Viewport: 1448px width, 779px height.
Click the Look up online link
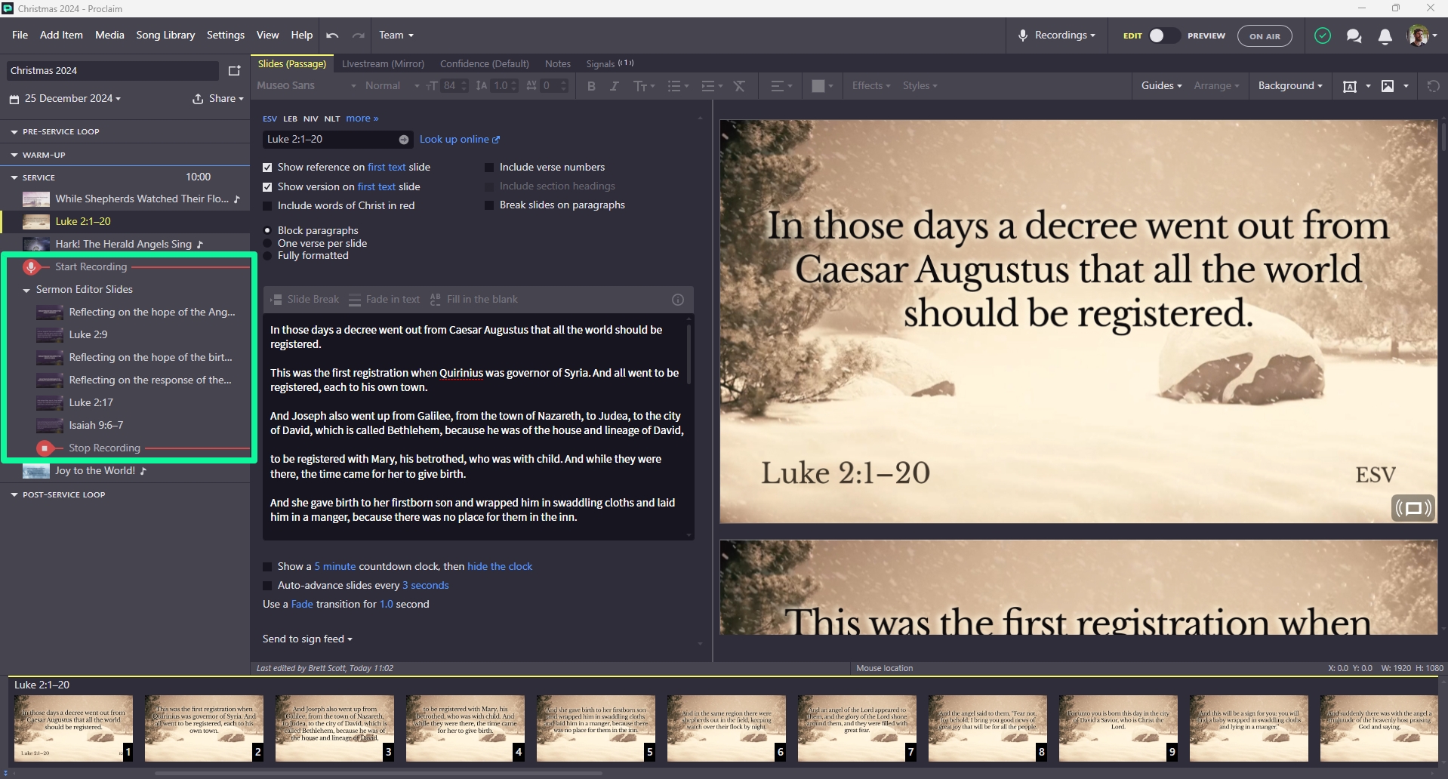460,140
